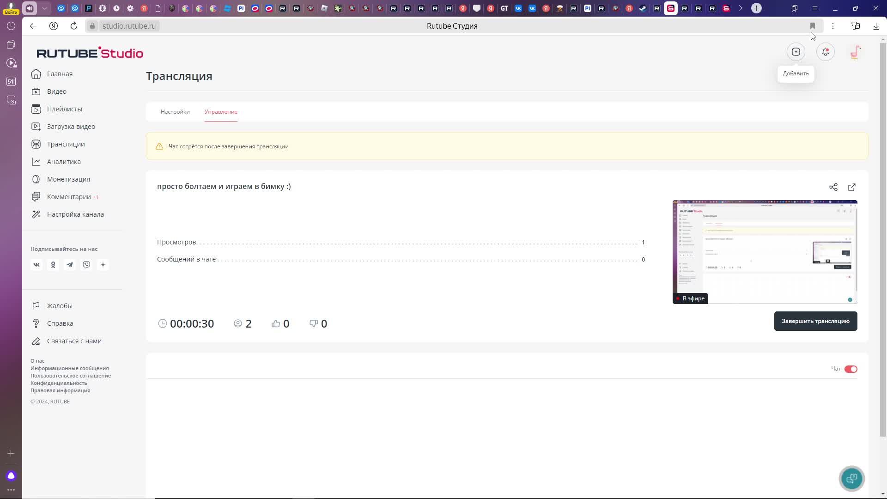Click the page vertical scrollbar
887x499 pixels.
tap(883, 240)
